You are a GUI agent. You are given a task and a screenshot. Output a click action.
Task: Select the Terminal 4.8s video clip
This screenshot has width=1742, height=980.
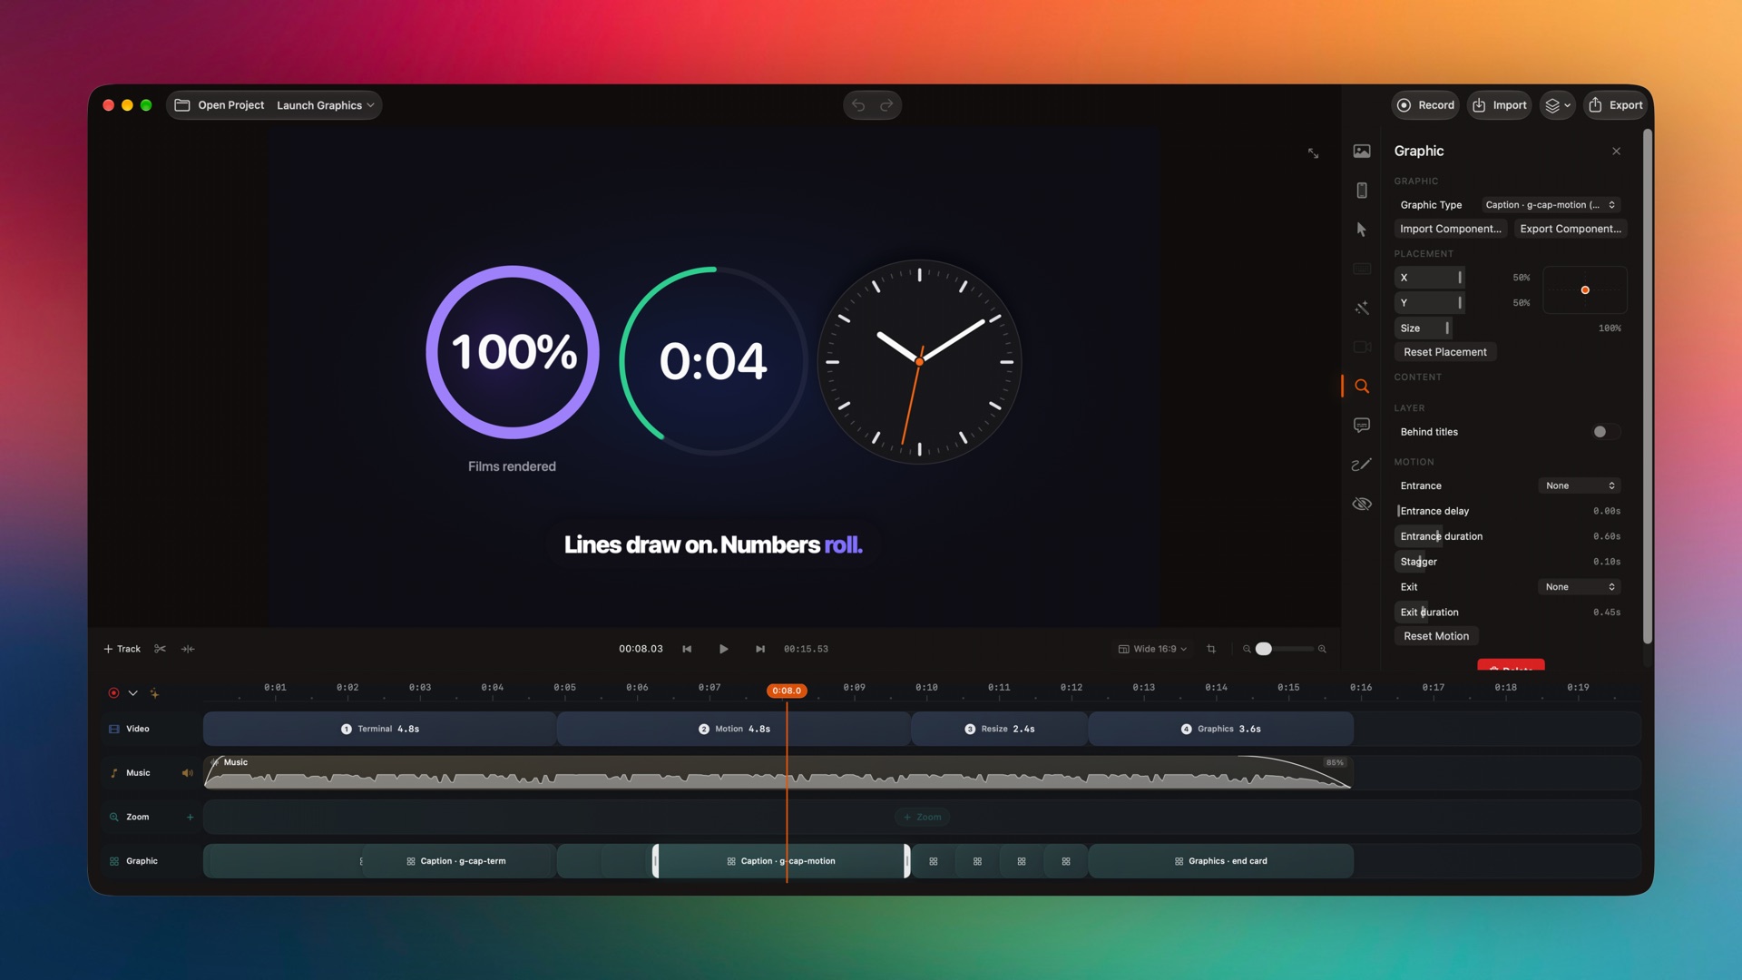(379, 730)
